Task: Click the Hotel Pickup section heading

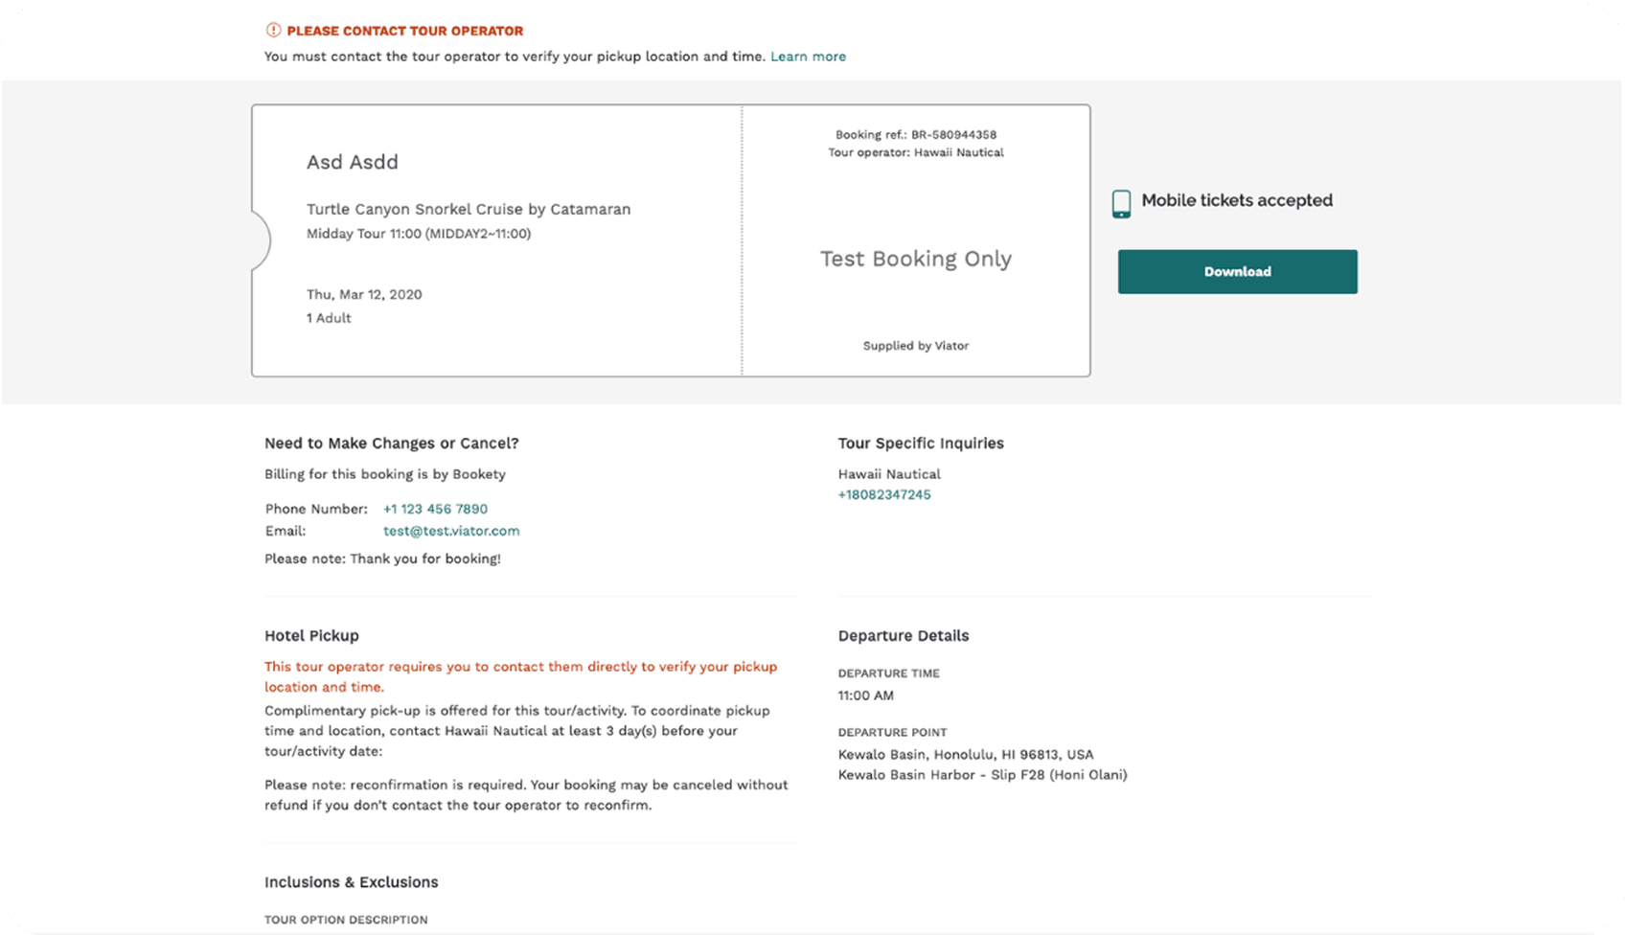Action: tap(311, 636)
